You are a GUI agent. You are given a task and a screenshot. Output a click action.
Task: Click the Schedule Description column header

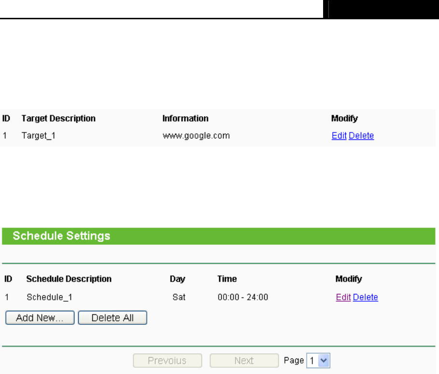[69, 279]
